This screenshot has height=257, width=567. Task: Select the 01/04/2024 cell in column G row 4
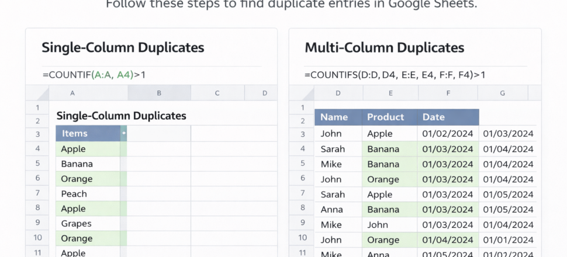coord(508,149)
